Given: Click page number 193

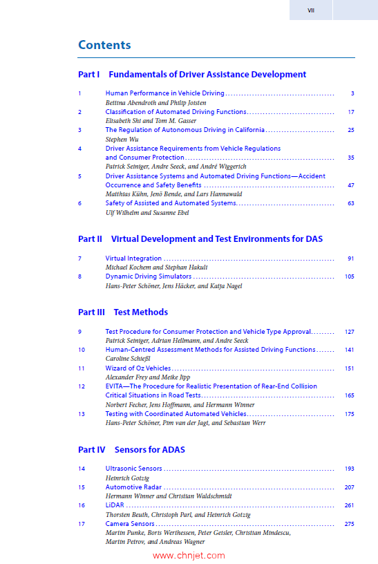Looking at the screenshot, I should (x=350, y=469).
